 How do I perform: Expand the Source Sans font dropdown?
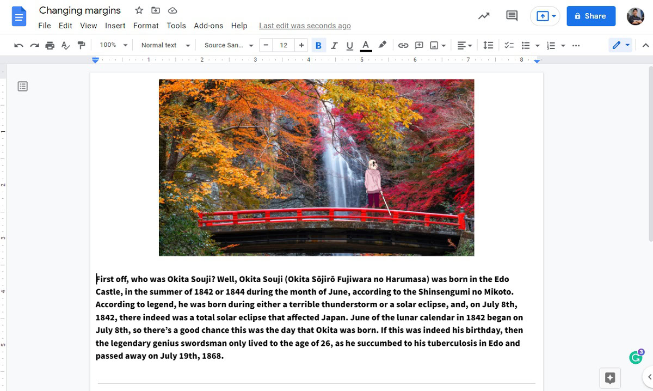(x=229, y=45)
